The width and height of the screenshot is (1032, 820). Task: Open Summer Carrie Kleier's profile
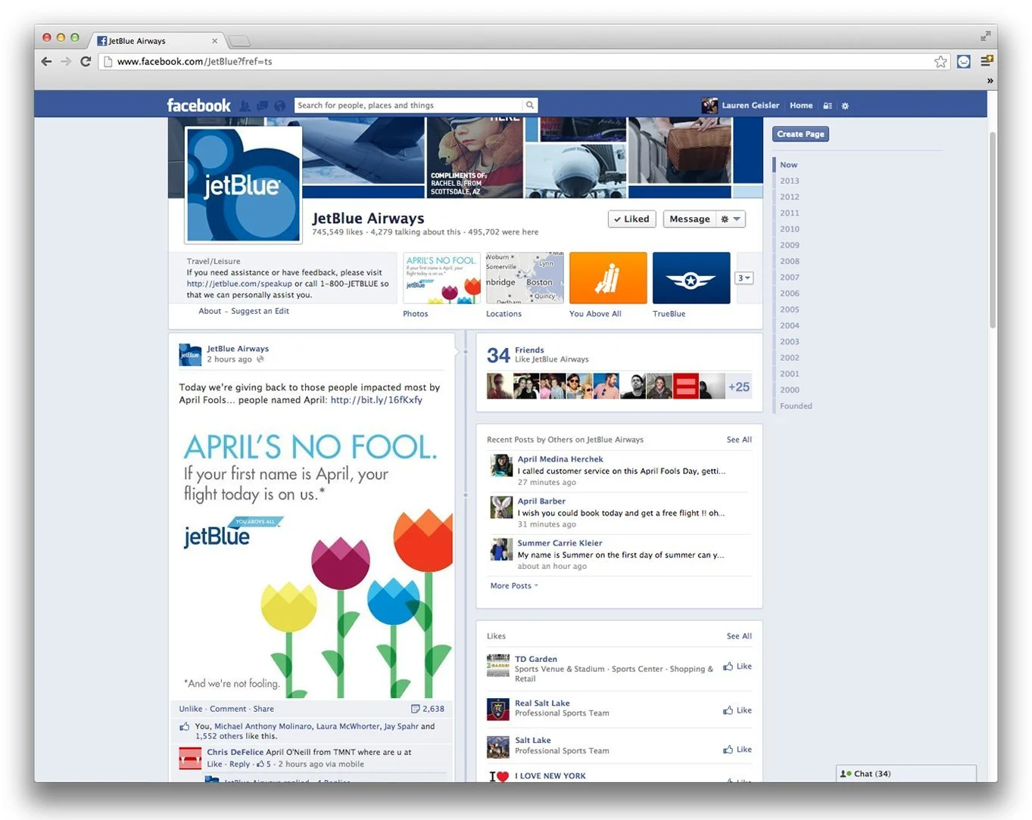point(560,543)
